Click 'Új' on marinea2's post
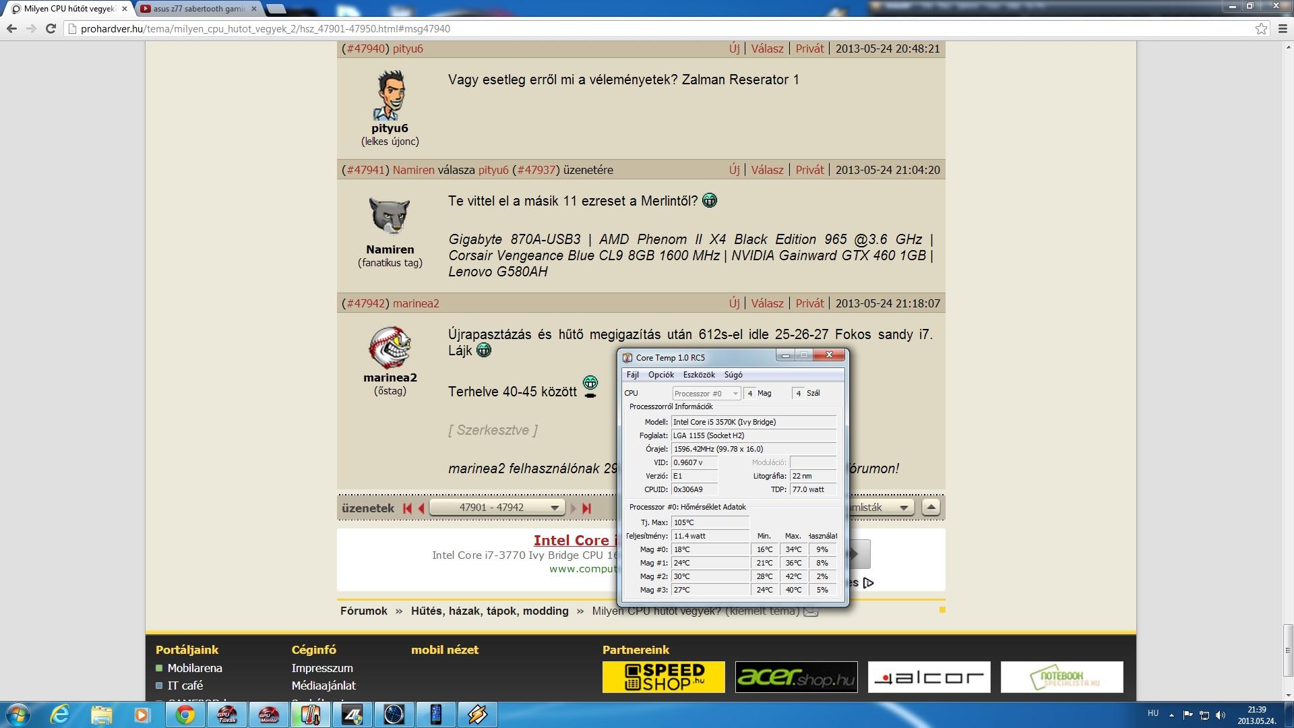The width and height of the screenshot is (1294, 728). click(734, 303)
